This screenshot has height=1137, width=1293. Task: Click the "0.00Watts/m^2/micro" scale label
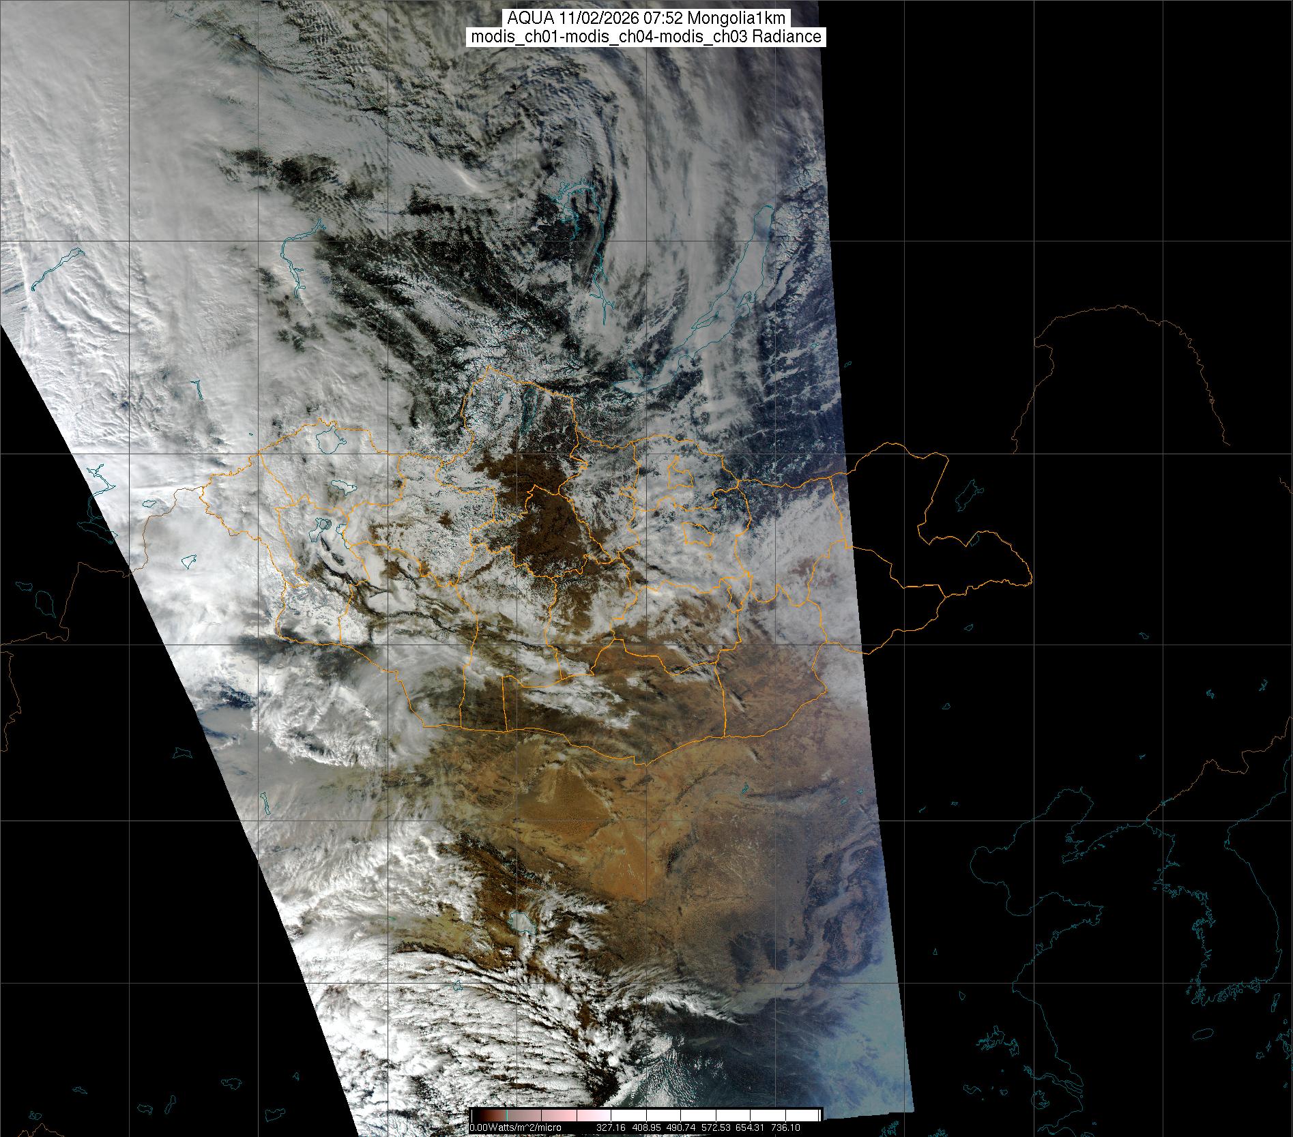[515, 1127]
